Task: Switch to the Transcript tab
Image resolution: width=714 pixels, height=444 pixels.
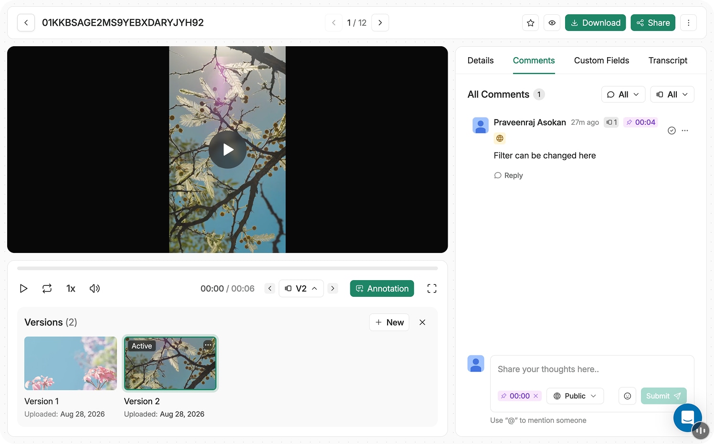Action: [x=668, y=61]
